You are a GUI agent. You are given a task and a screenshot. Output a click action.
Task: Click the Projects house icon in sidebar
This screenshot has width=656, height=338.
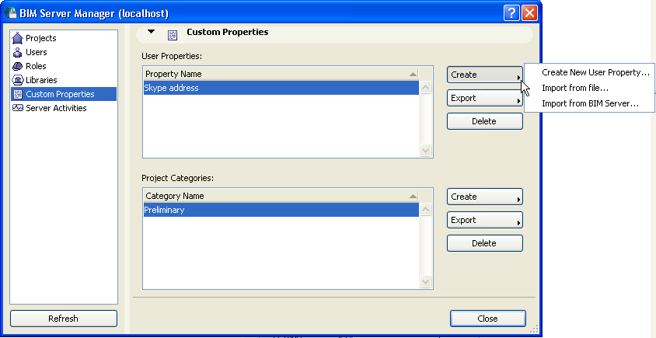(x=18, y=38)
